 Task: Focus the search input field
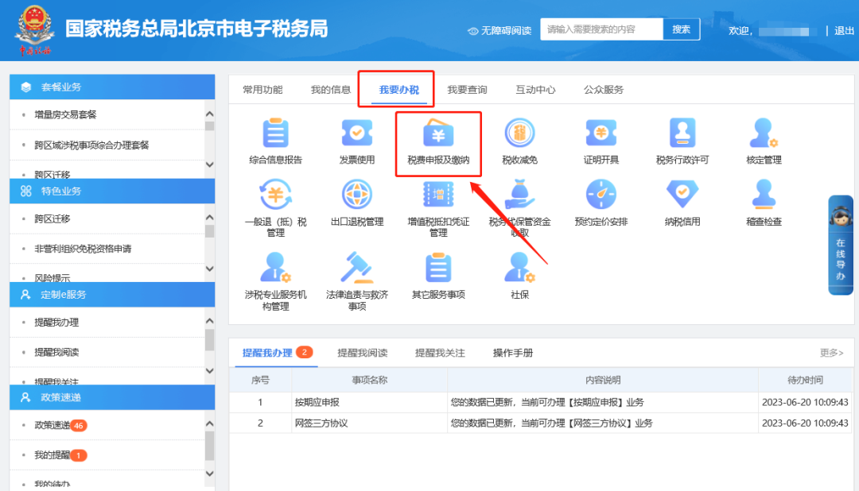pos(601,29)
